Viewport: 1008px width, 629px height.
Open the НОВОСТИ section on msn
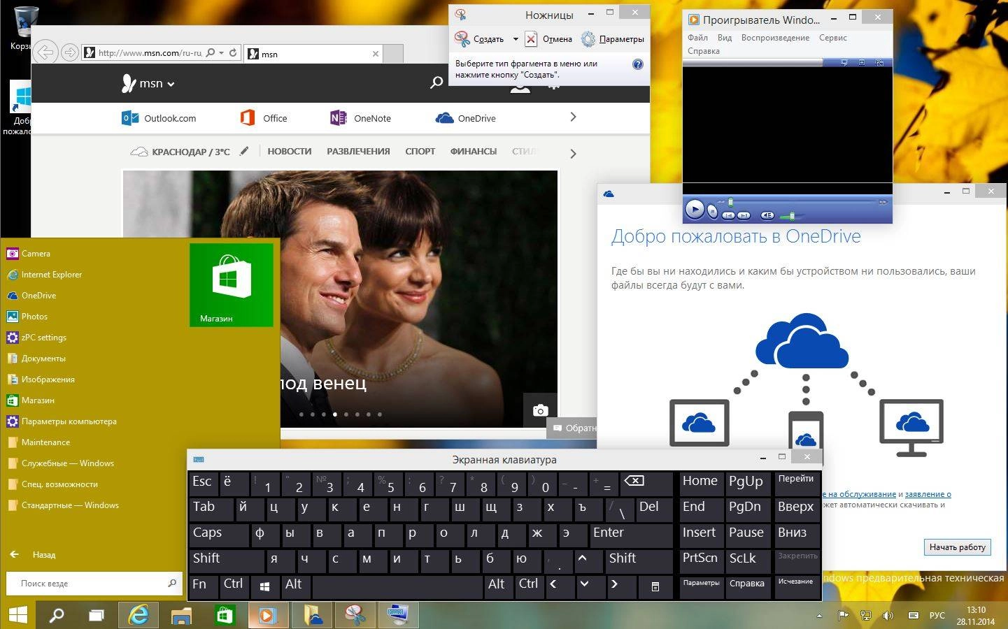click(x=290, y=151)
